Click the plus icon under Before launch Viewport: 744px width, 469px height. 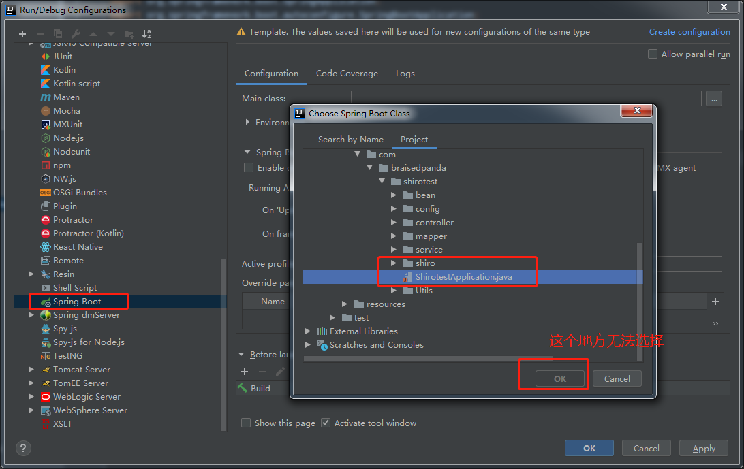tap(245, 372)
